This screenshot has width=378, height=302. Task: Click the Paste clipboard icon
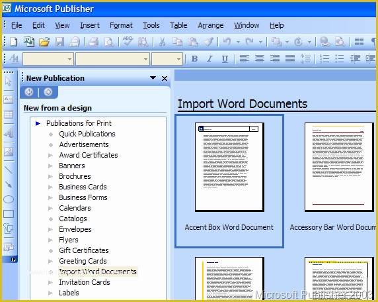(x=193, y=42)
